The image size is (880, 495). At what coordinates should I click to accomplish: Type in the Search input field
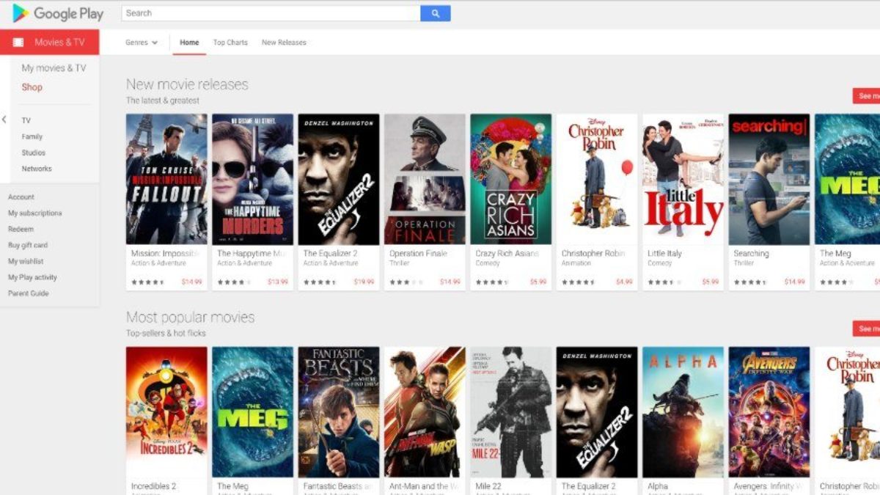271,13
